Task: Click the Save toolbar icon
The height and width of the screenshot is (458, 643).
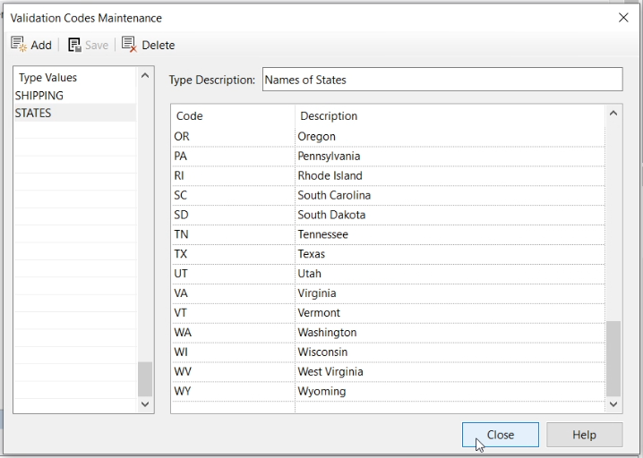Action: pos(75,45)
